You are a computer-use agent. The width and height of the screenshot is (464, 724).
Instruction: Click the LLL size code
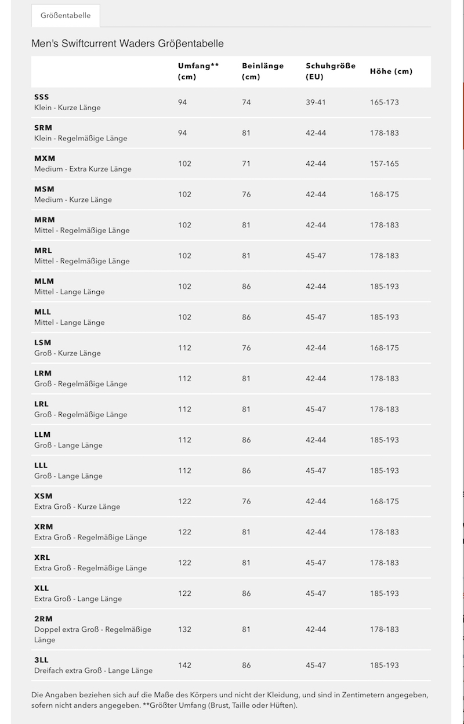41,465
